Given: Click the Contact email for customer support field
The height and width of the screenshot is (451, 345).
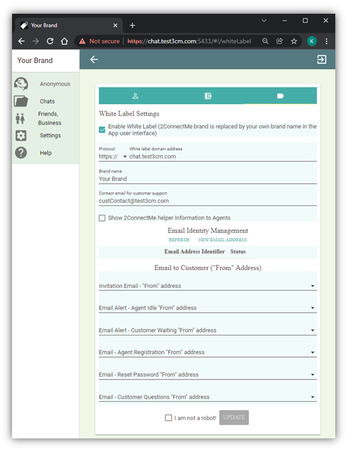Looking at the screenshot, I should (x=208, y=201).
